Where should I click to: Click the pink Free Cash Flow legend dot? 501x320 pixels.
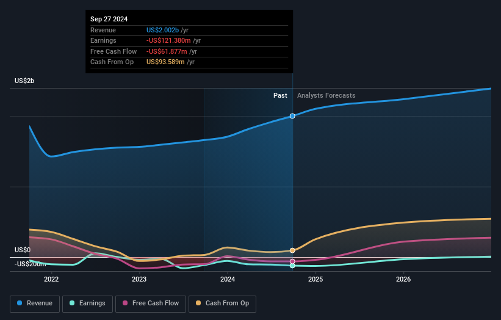tap(125, 303)
